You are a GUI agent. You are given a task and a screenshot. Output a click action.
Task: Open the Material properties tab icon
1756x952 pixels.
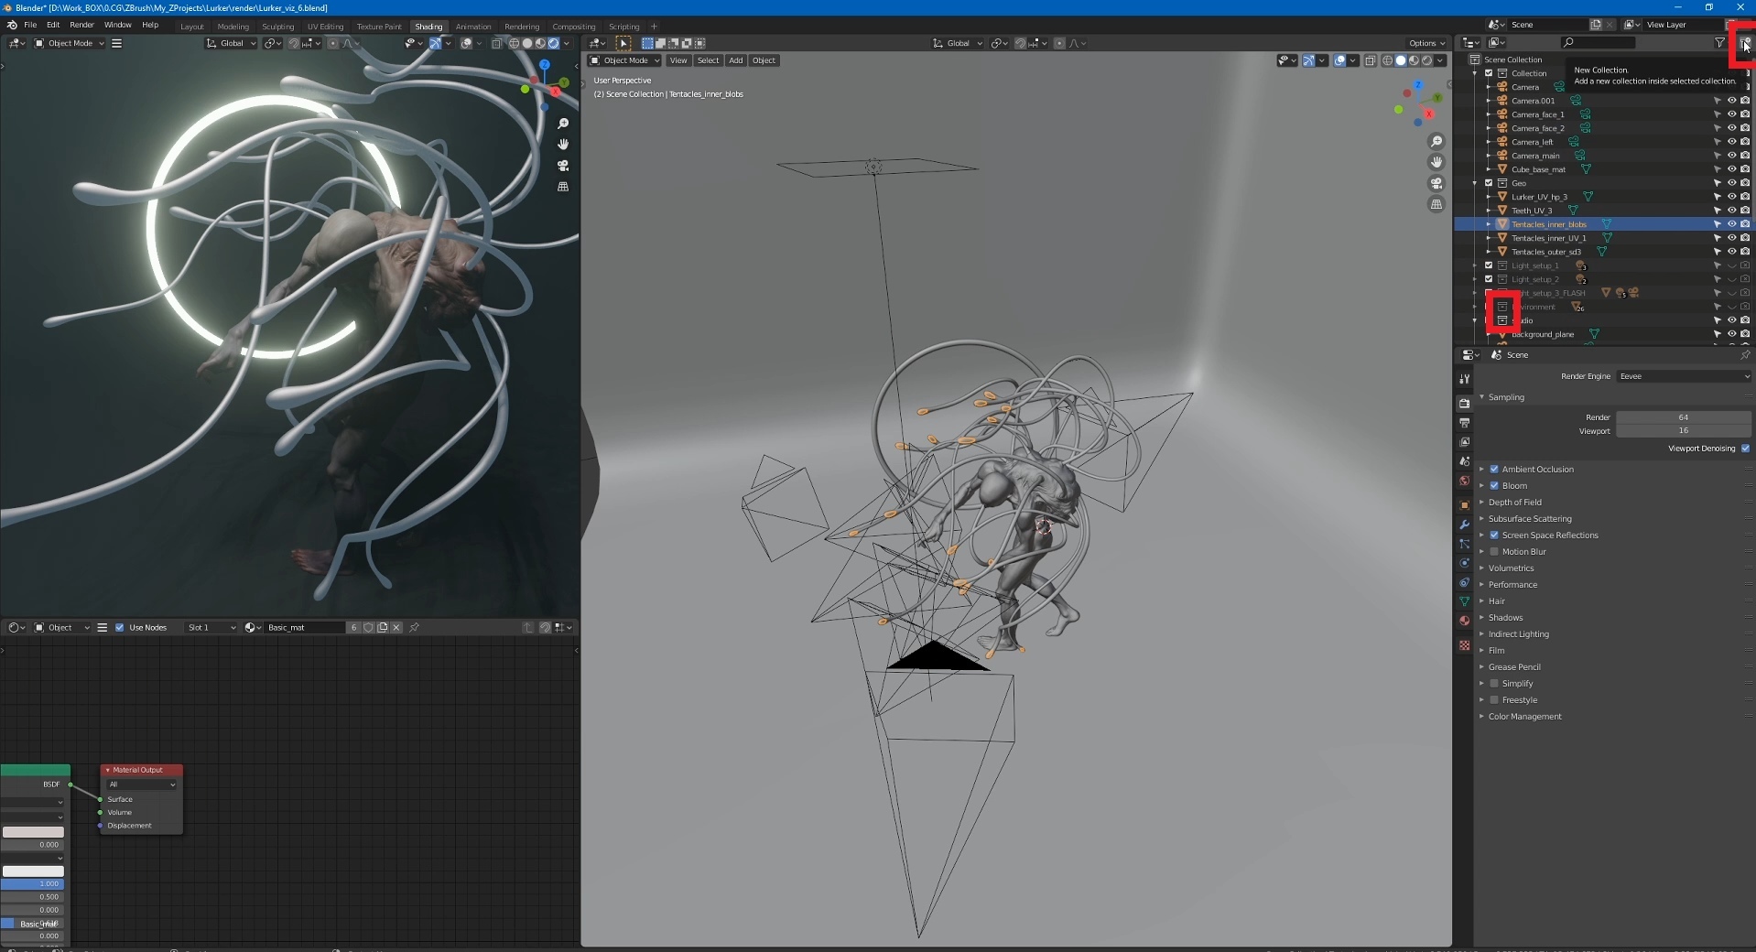(x=1464, y=621)
